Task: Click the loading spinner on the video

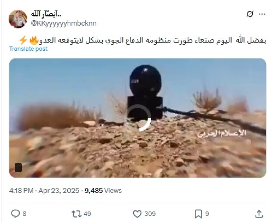Action: pyautogui.click(x=138, y=118)
